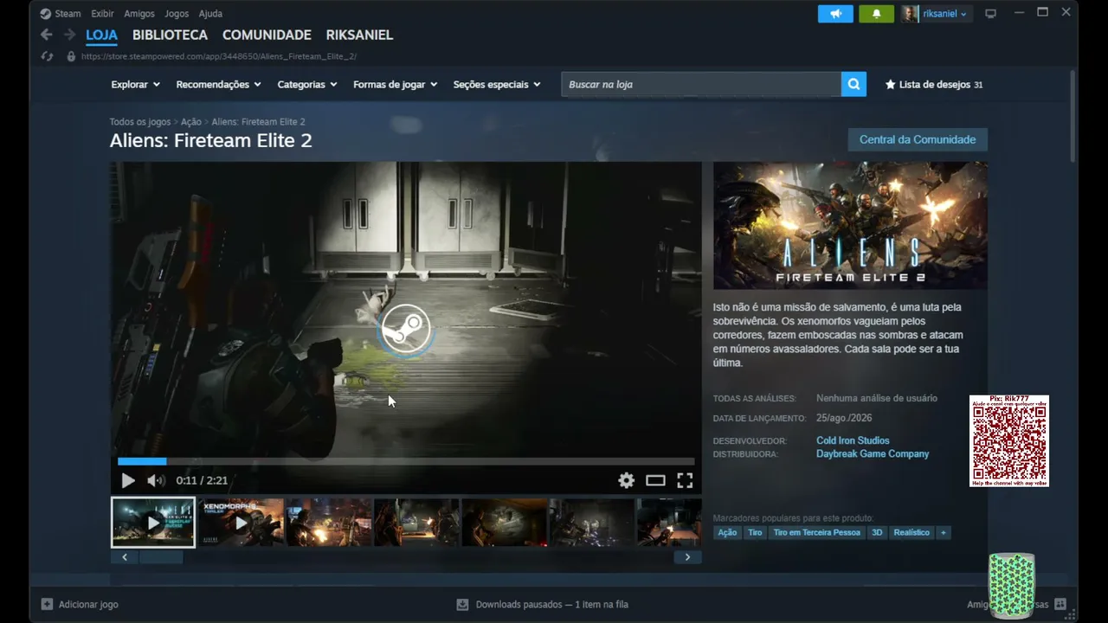The width and height of the screenshot is (1108, 623).
Task: Focus the Buscar na loja field
Action: point(701,84)
